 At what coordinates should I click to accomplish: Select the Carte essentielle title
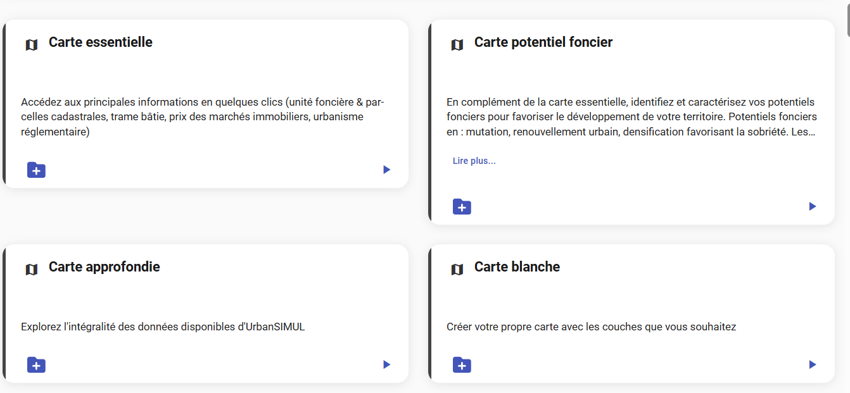click(x=101, y=42)
